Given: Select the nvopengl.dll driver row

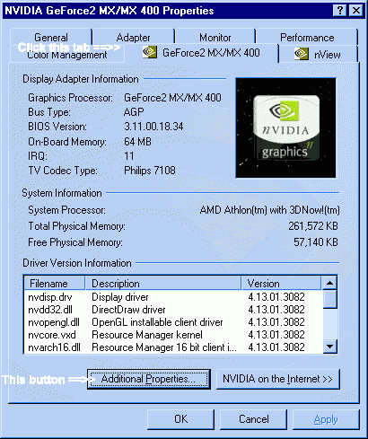Looking at the screenshot, I should [173, 322].
